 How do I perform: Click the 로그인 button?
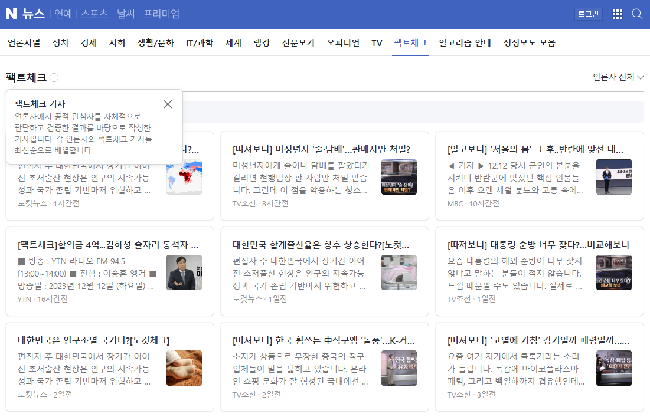tap(588, 14)
